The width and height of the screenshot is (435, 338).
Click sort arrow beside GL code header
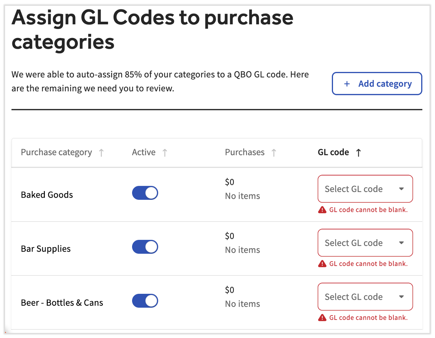pos(358,153)
